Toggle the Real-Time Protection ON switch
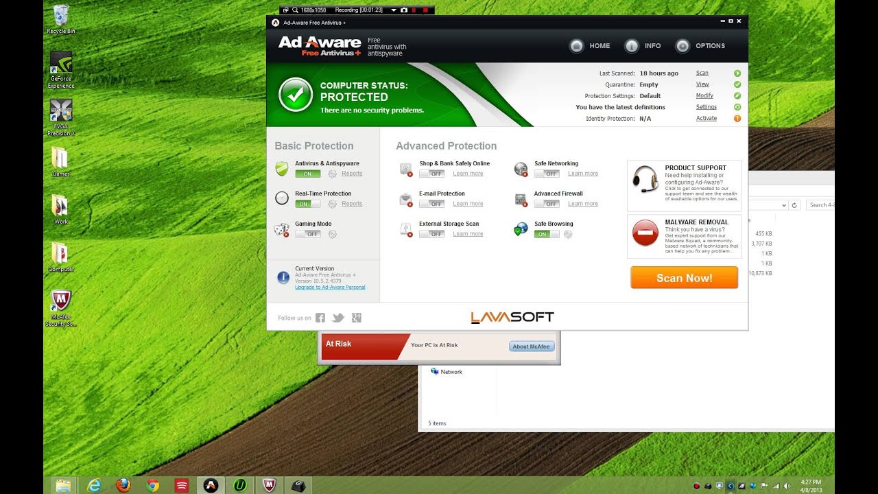This screenshot has height=494, width=878. (308, 204)
